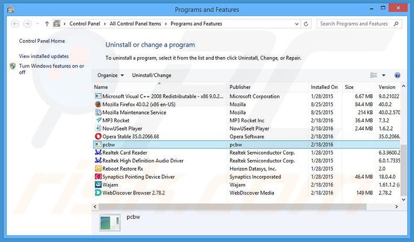
Task: Select NowUSeeIt Player program name
Action: coord(122,129)
